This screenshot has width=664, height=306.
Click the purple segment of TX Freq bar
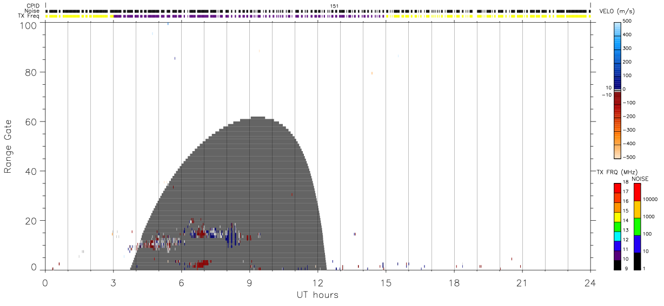249,16
